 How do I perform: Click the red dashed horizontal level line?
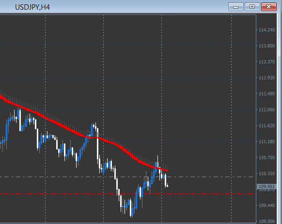[x=126, y=194]
